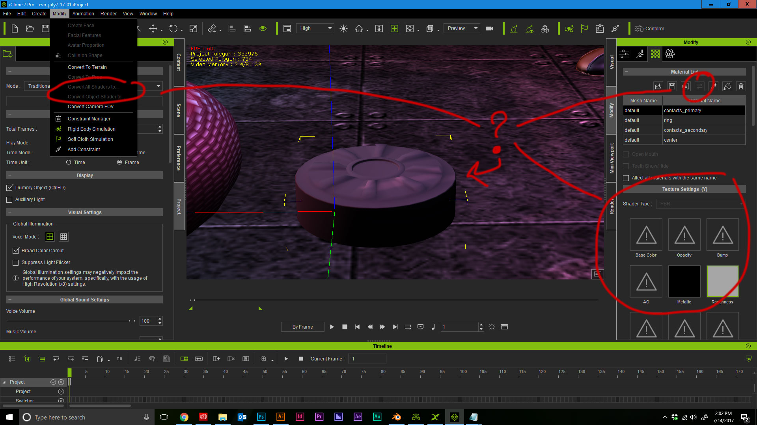Choose Convert To Terrain menu entry

click(x=87, y=67)
